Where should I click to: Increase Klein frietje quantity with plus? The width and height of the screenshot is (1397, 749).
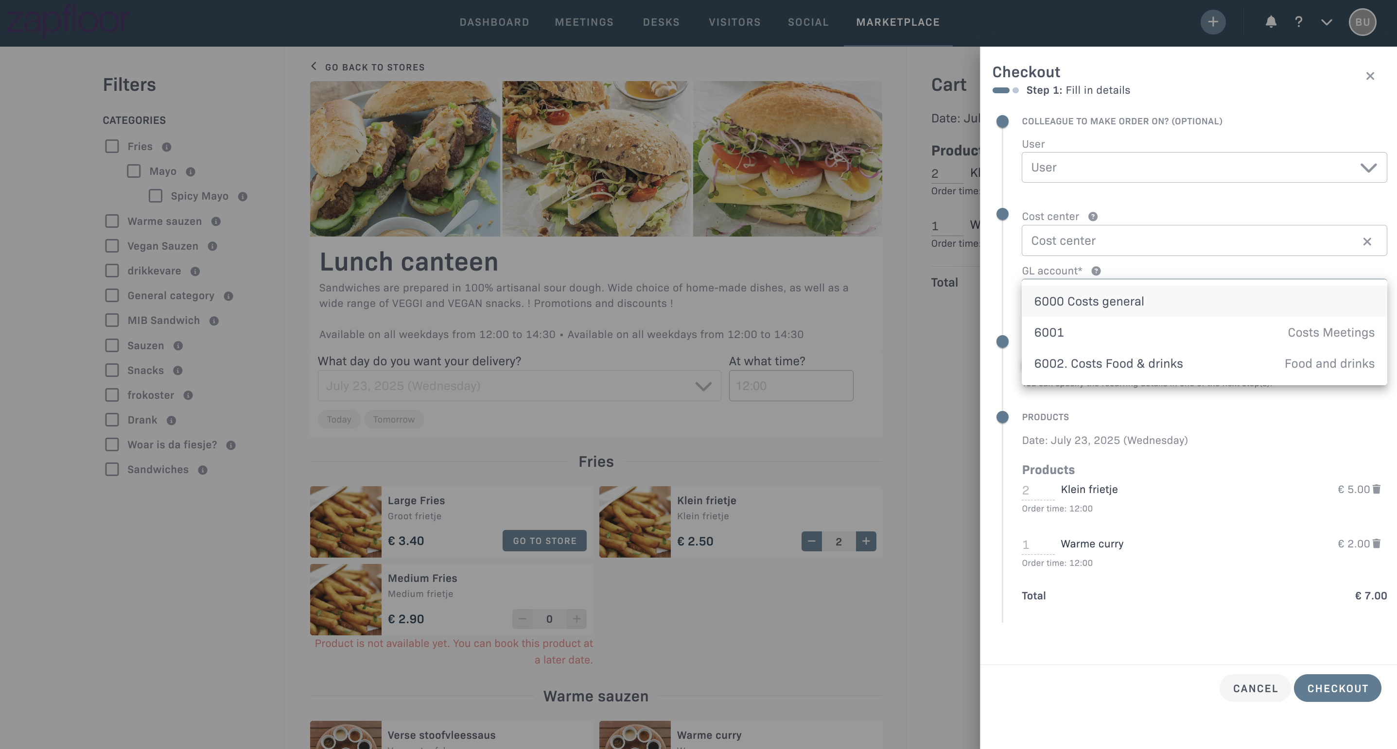point(866,541)
